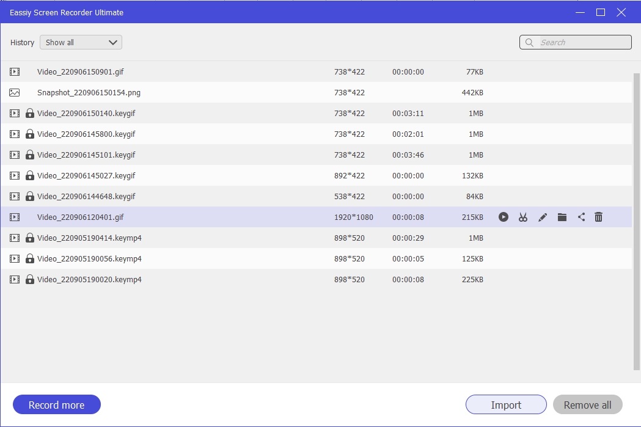This screenshot has height=427, width=641.
Task: Click video icon of Video_220906150140.keygif row
Action: click(15, 113)
